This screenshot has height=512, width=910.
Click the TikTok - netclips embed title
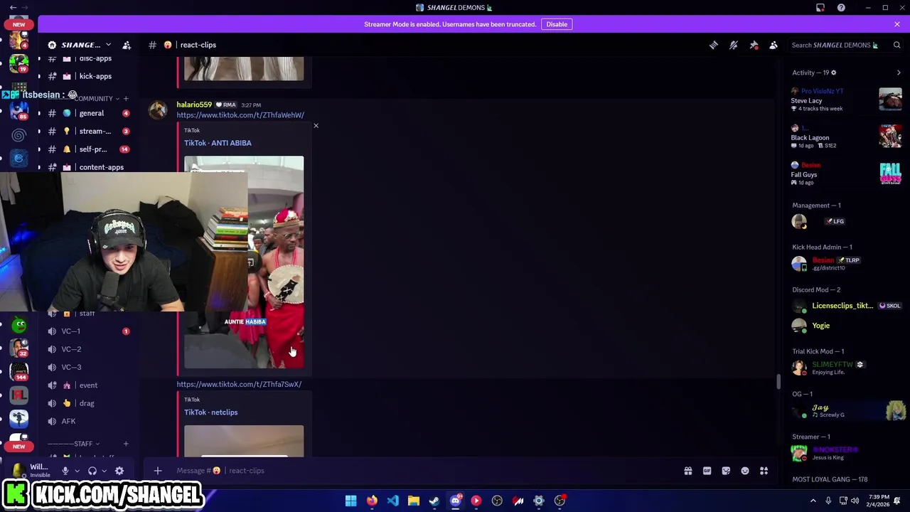[x=211, y=412]
